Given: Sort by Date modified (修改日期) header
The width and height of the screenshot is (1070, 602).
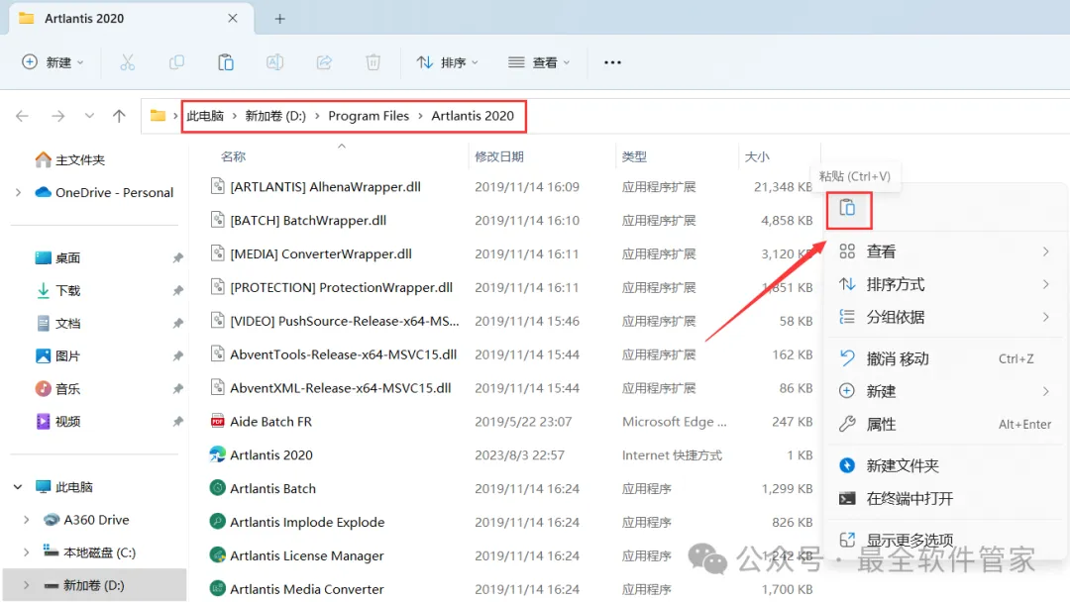Looking at the screenshot, I should (499, 156).
